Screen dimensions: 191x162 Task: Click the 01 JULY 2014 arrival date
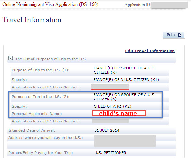coord(107,130)
